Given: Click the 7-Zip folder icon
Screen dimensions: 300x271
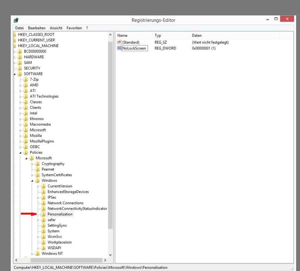Looking at the screenshot, I should coord(26,79).
